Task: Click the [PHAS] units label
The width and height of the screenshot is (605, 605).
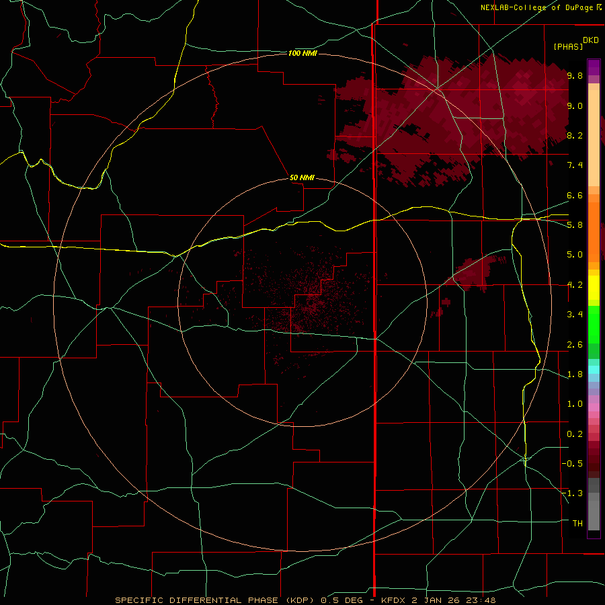Action: tap(568, 46)
